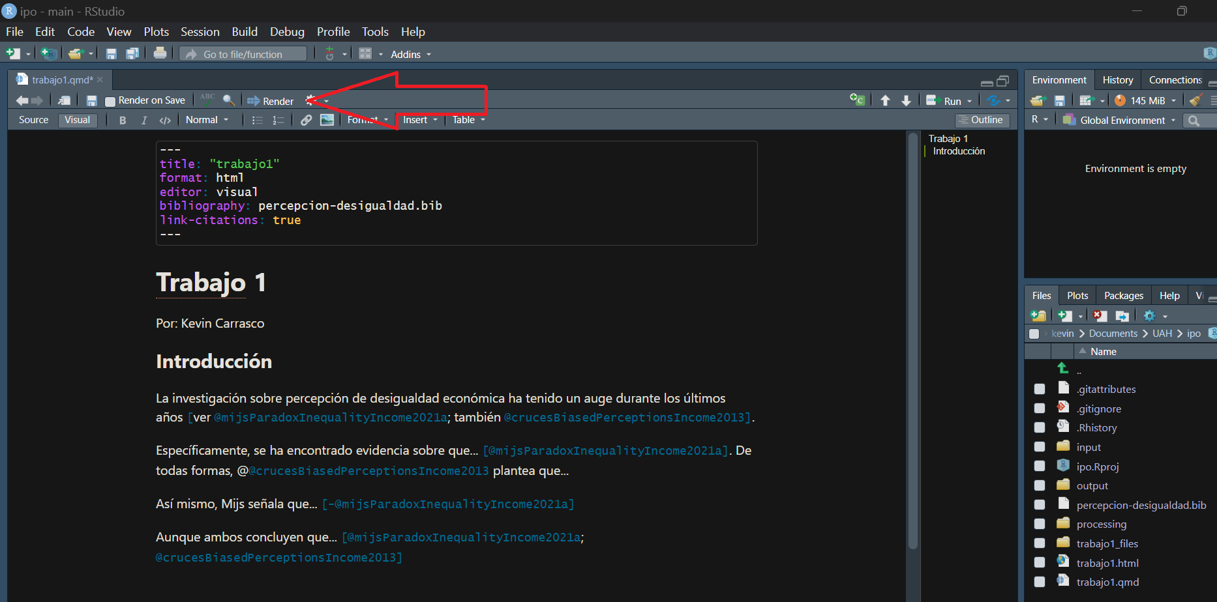Enable the Render on Save checkbox
Image resolution: width=1217 pixels, height=602 pixels.
coord(110,101)
